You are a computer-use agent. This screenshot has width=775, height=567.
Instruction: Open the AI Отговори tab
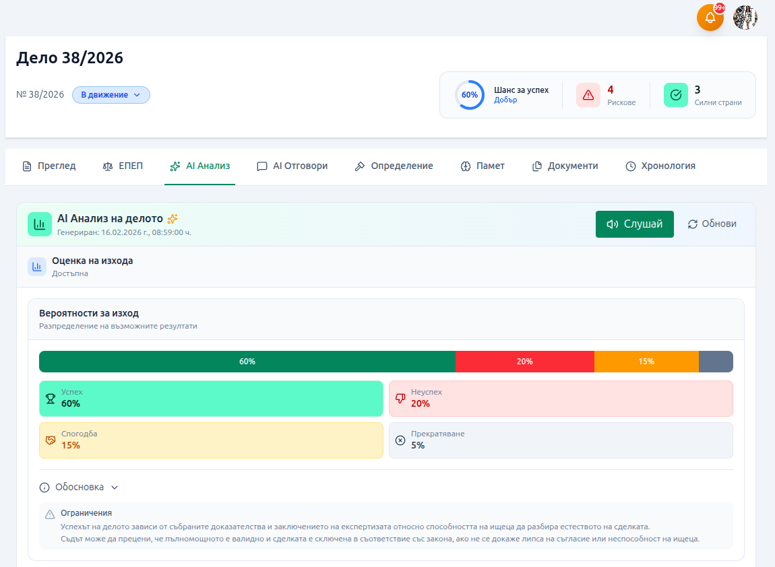(292, 166)
